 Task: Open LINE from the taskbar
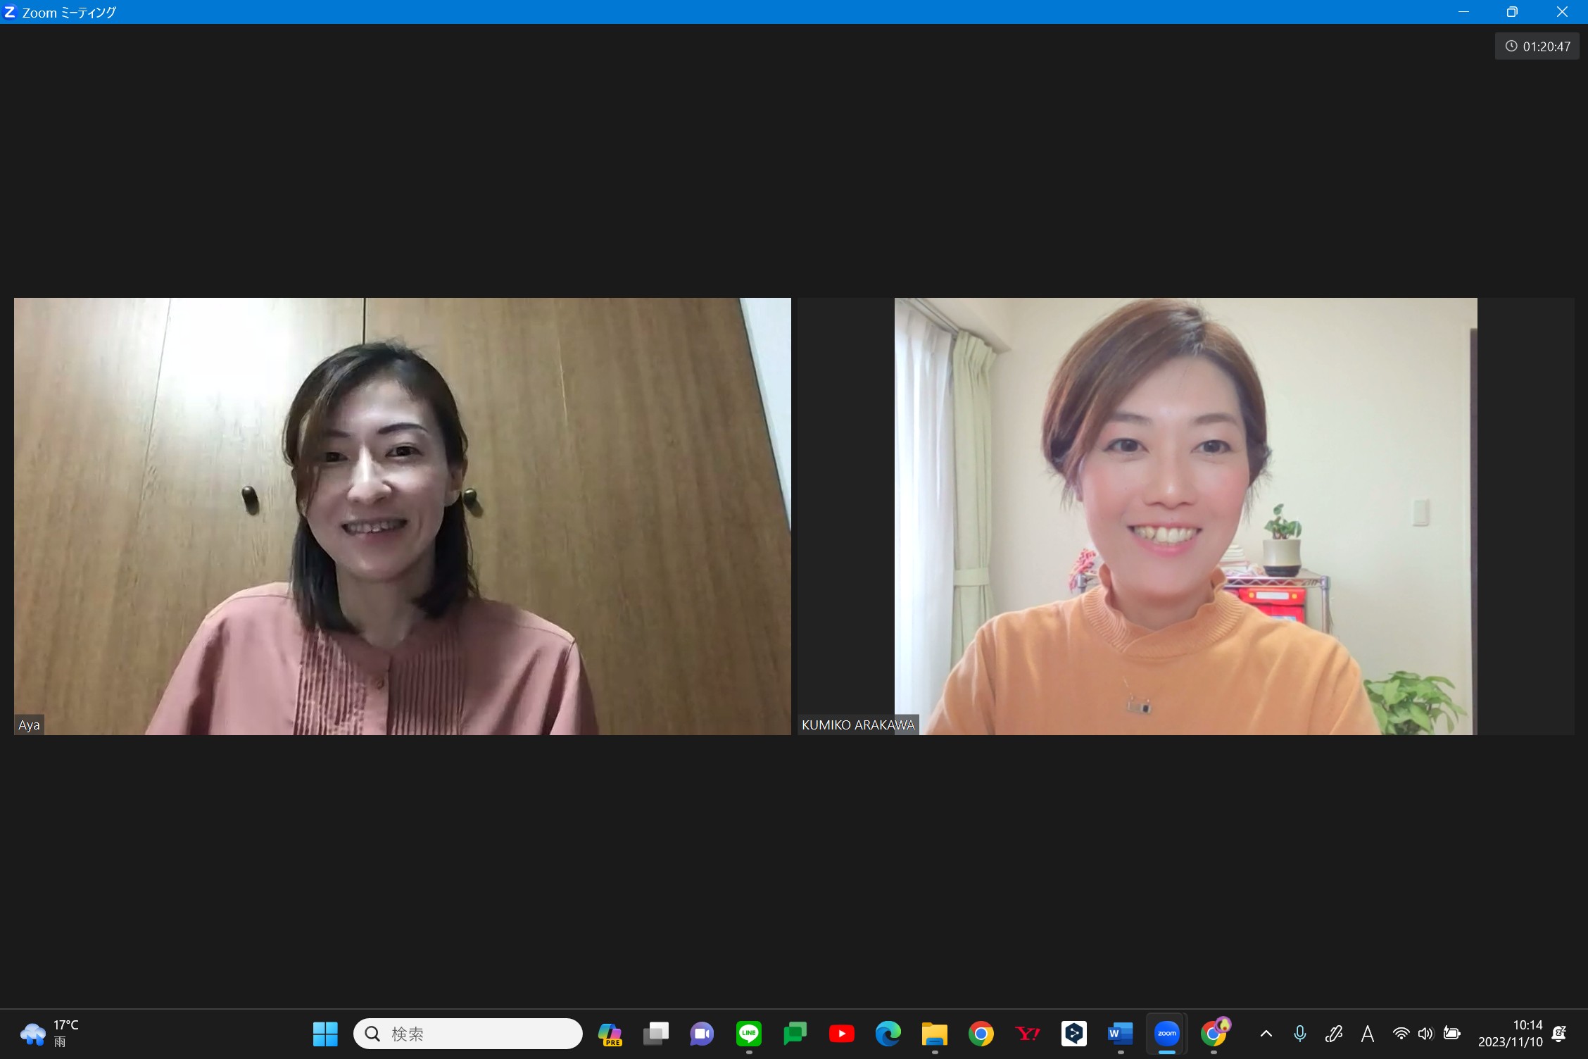(749, 1034)
